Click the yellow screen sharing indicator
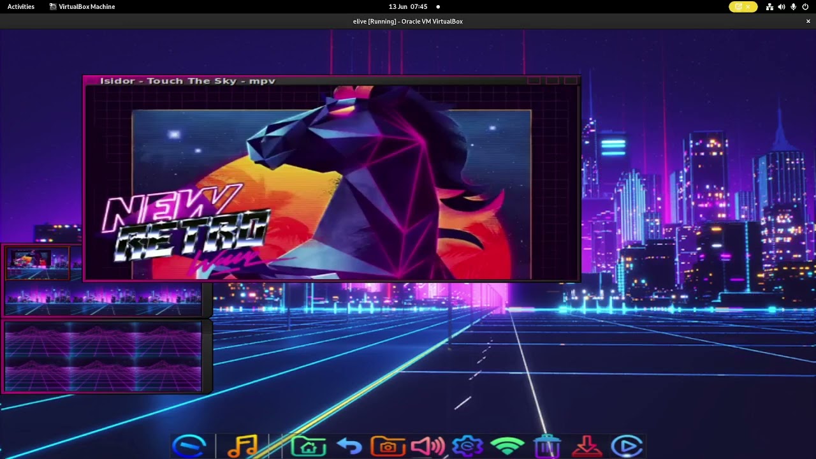Viewport: 816px width, 459px height. click(x=743, y=6)
